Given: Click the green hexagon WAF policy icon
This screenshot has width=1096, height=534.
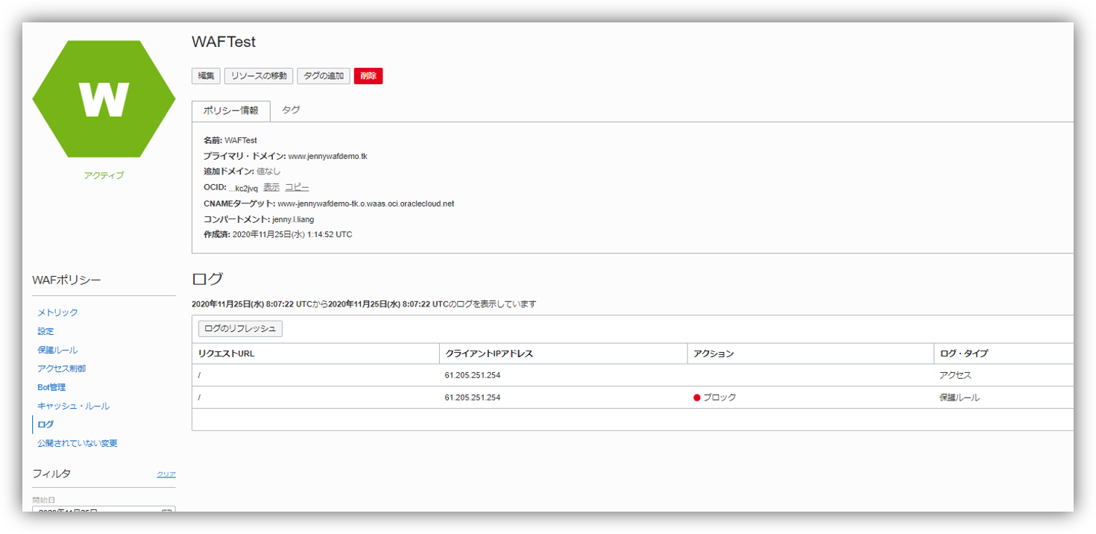Looking at the screenshot, I should pos(104,99).
